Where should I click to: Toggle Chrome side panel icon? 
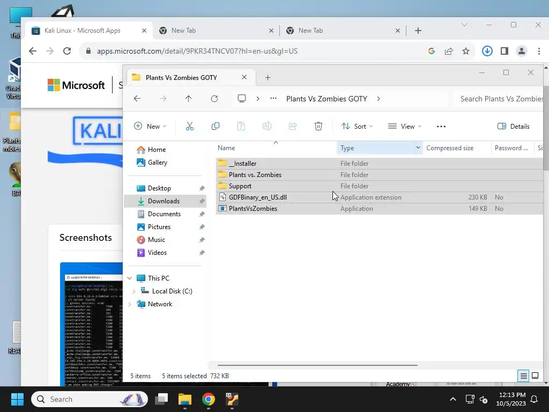[x=504, y=51]
